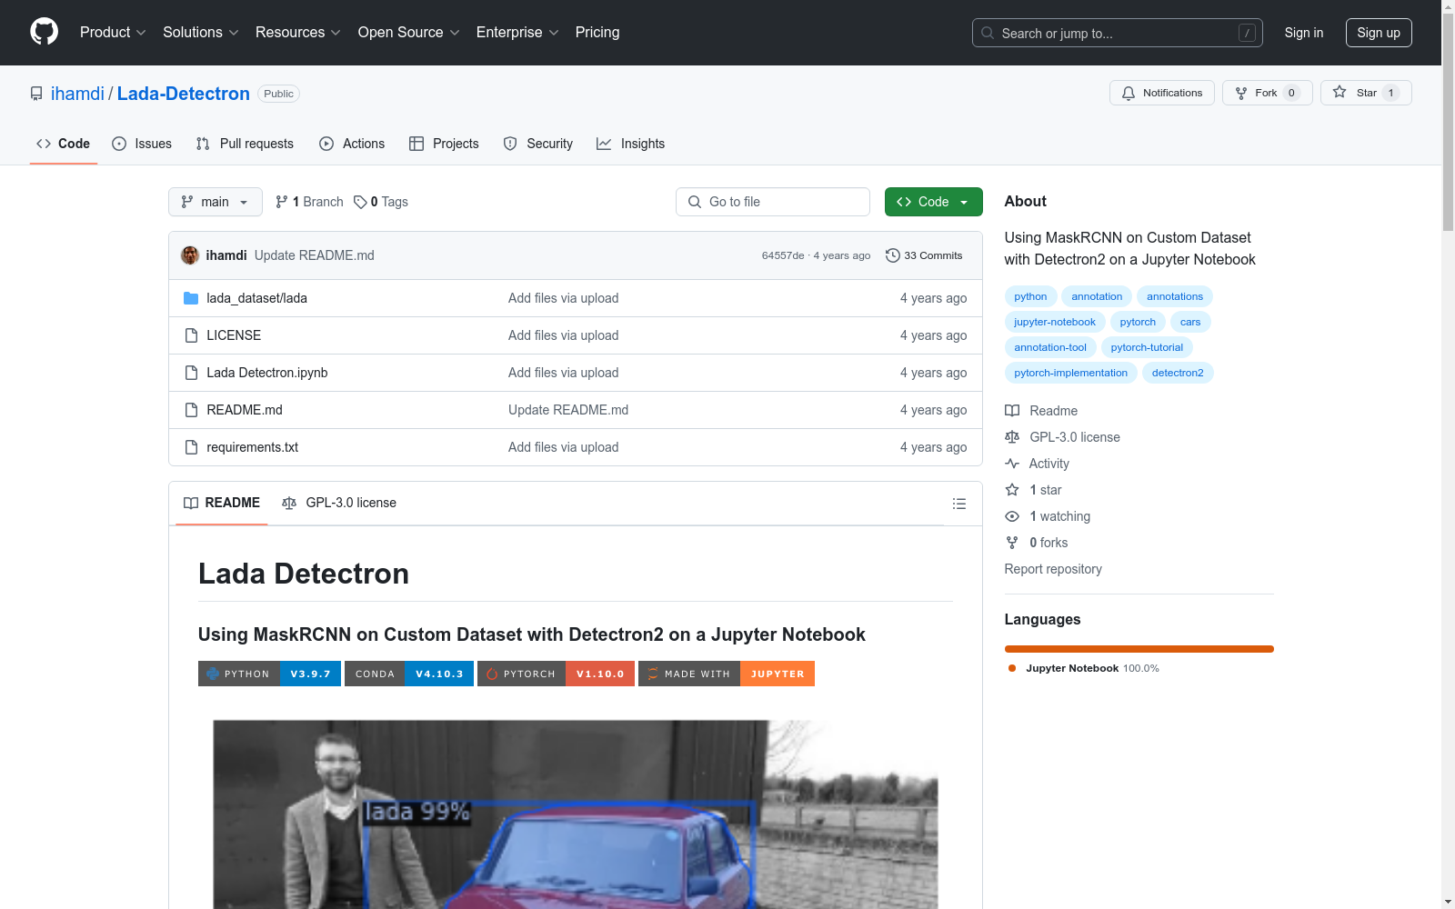Image resolution: width=1455 pixels, height=909 pixels.
Task: Click the Python v3.9.7 badge
Action: [269, 674]
